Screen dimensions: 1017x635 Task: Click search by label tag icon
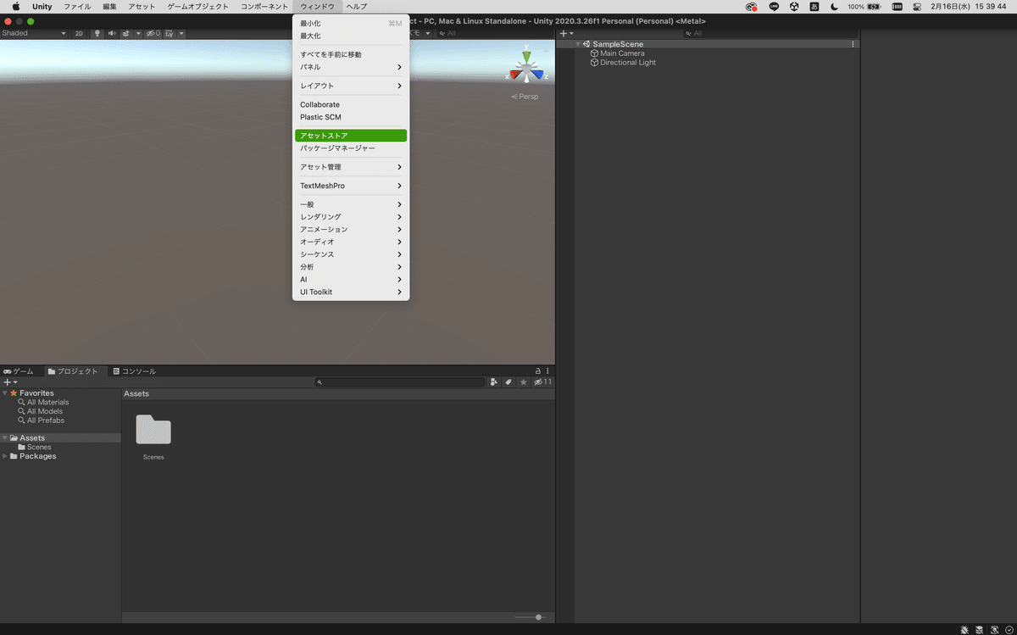[x=508, y=382]
